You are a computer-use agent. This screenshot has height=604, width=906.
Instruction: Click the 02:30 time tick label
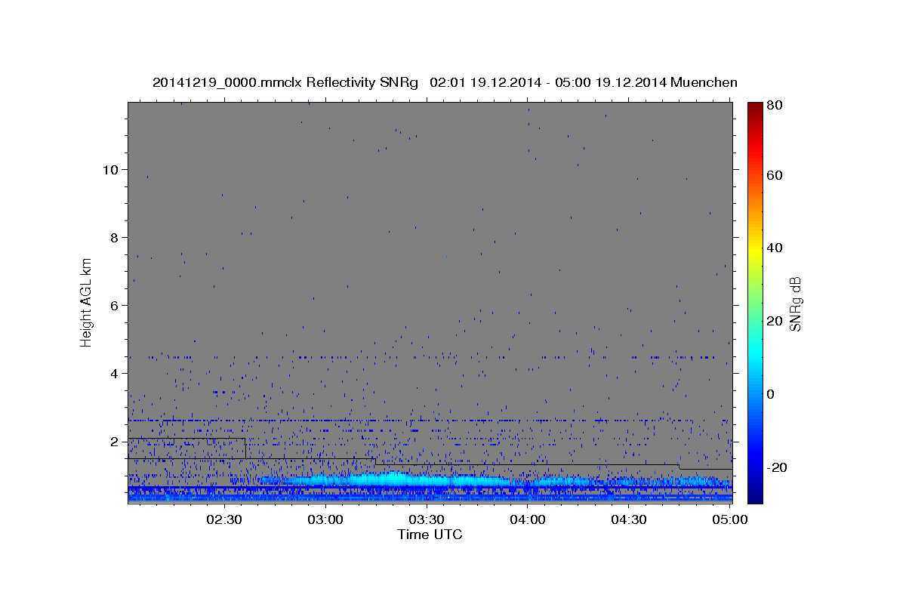224,519
